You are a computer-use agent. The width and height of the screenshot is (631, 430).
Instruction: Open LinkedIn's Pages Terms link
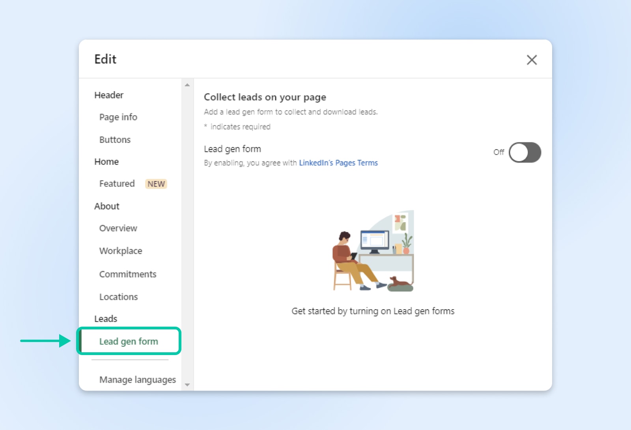[x=338, y=163]
